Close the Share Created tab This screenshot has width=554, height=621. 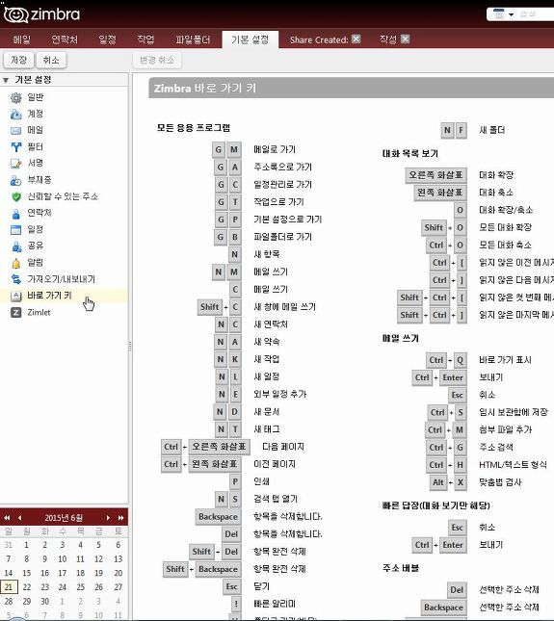(x=356, y=39)
